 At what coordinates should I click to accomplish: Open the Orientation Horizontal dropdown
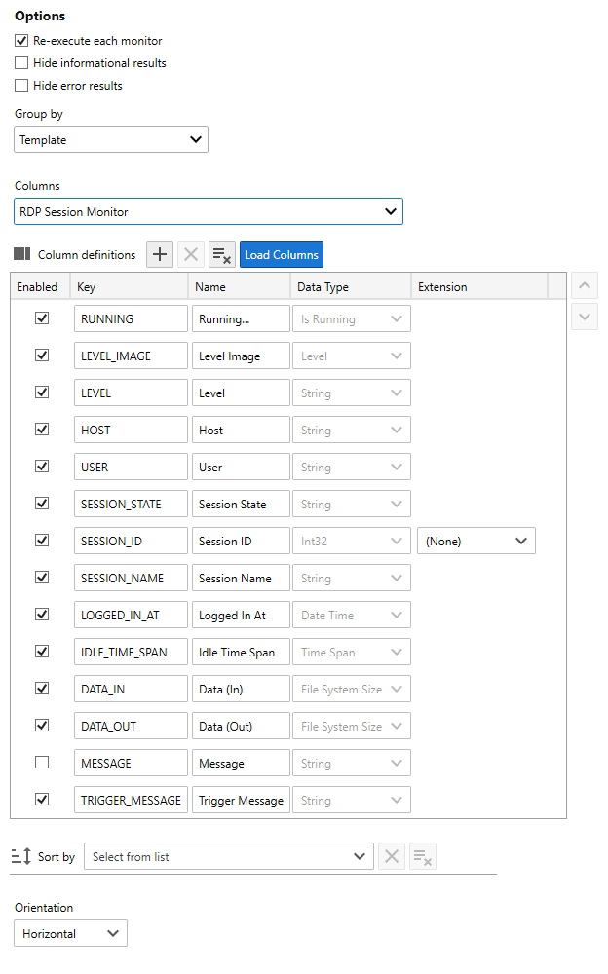point(71,933)
